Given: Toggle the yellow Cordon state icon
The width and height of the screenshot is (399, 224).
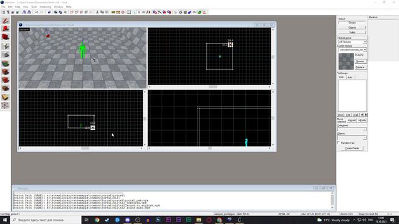Looking at the screenshot, I should tap(113, 12).
